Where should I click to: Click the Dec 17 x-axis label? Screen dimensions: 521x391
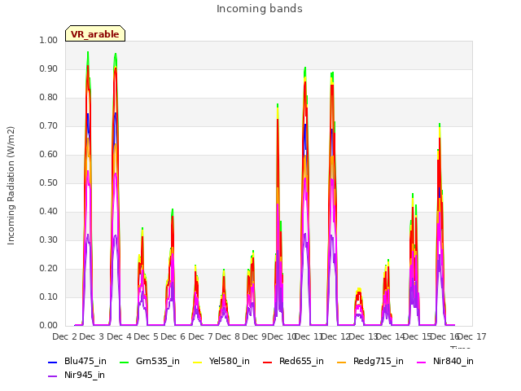point(472,336)
